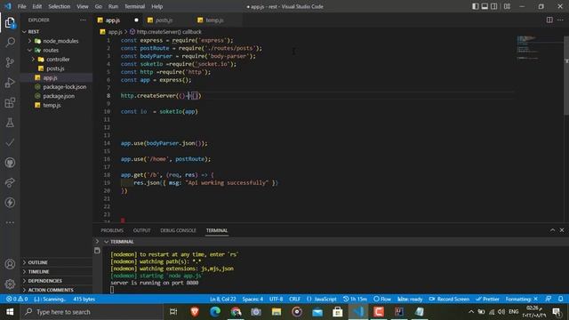This screenshot has height=320, width=569.
Task: Expand the Timeline section
Action: click(x=56, y=271)
